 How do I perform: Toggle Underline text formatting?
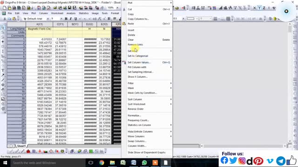tap(75, 19)
